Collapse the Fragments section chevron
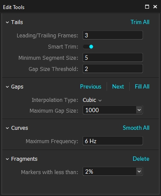 (7, 159)
